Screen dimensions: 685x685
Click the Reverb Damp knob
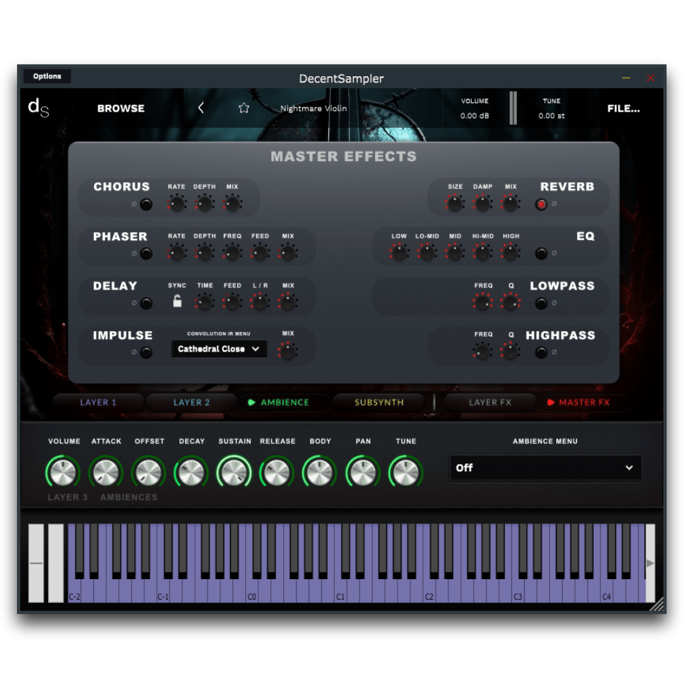tap(483, 203)
